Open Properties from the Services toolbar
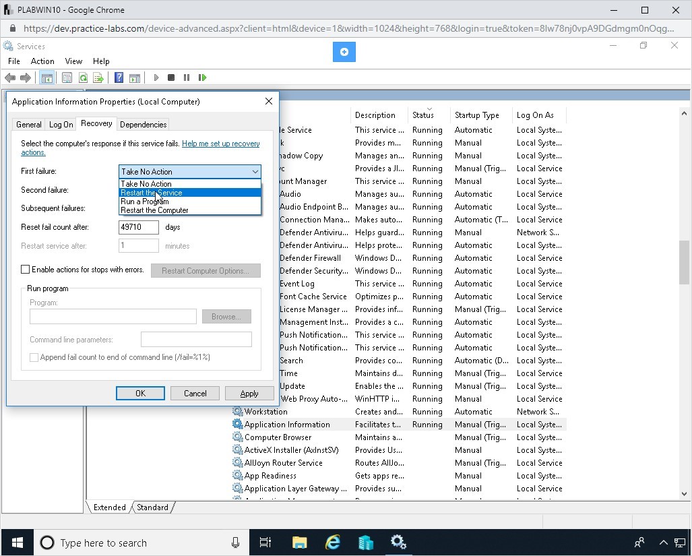Image resolution: width=692 pixels, height=556 pixels. tap(67, 78)
